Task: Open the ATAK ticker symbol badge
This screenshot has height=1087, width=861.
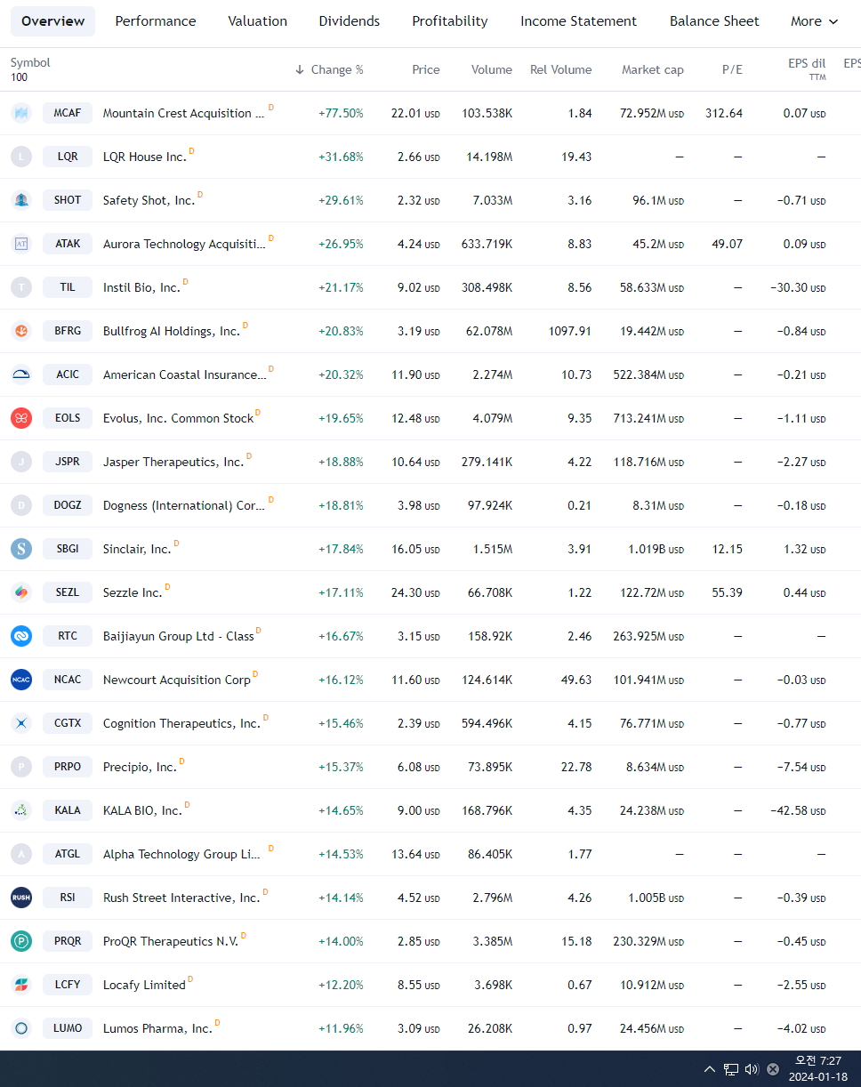Action: point(68,244)
